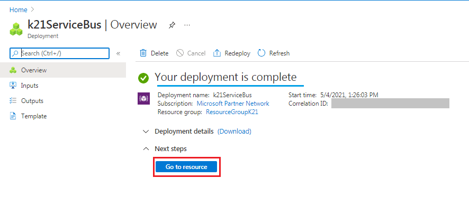Click the Inputs monitor icon
The image size is (469, 206).
point(13,86)
